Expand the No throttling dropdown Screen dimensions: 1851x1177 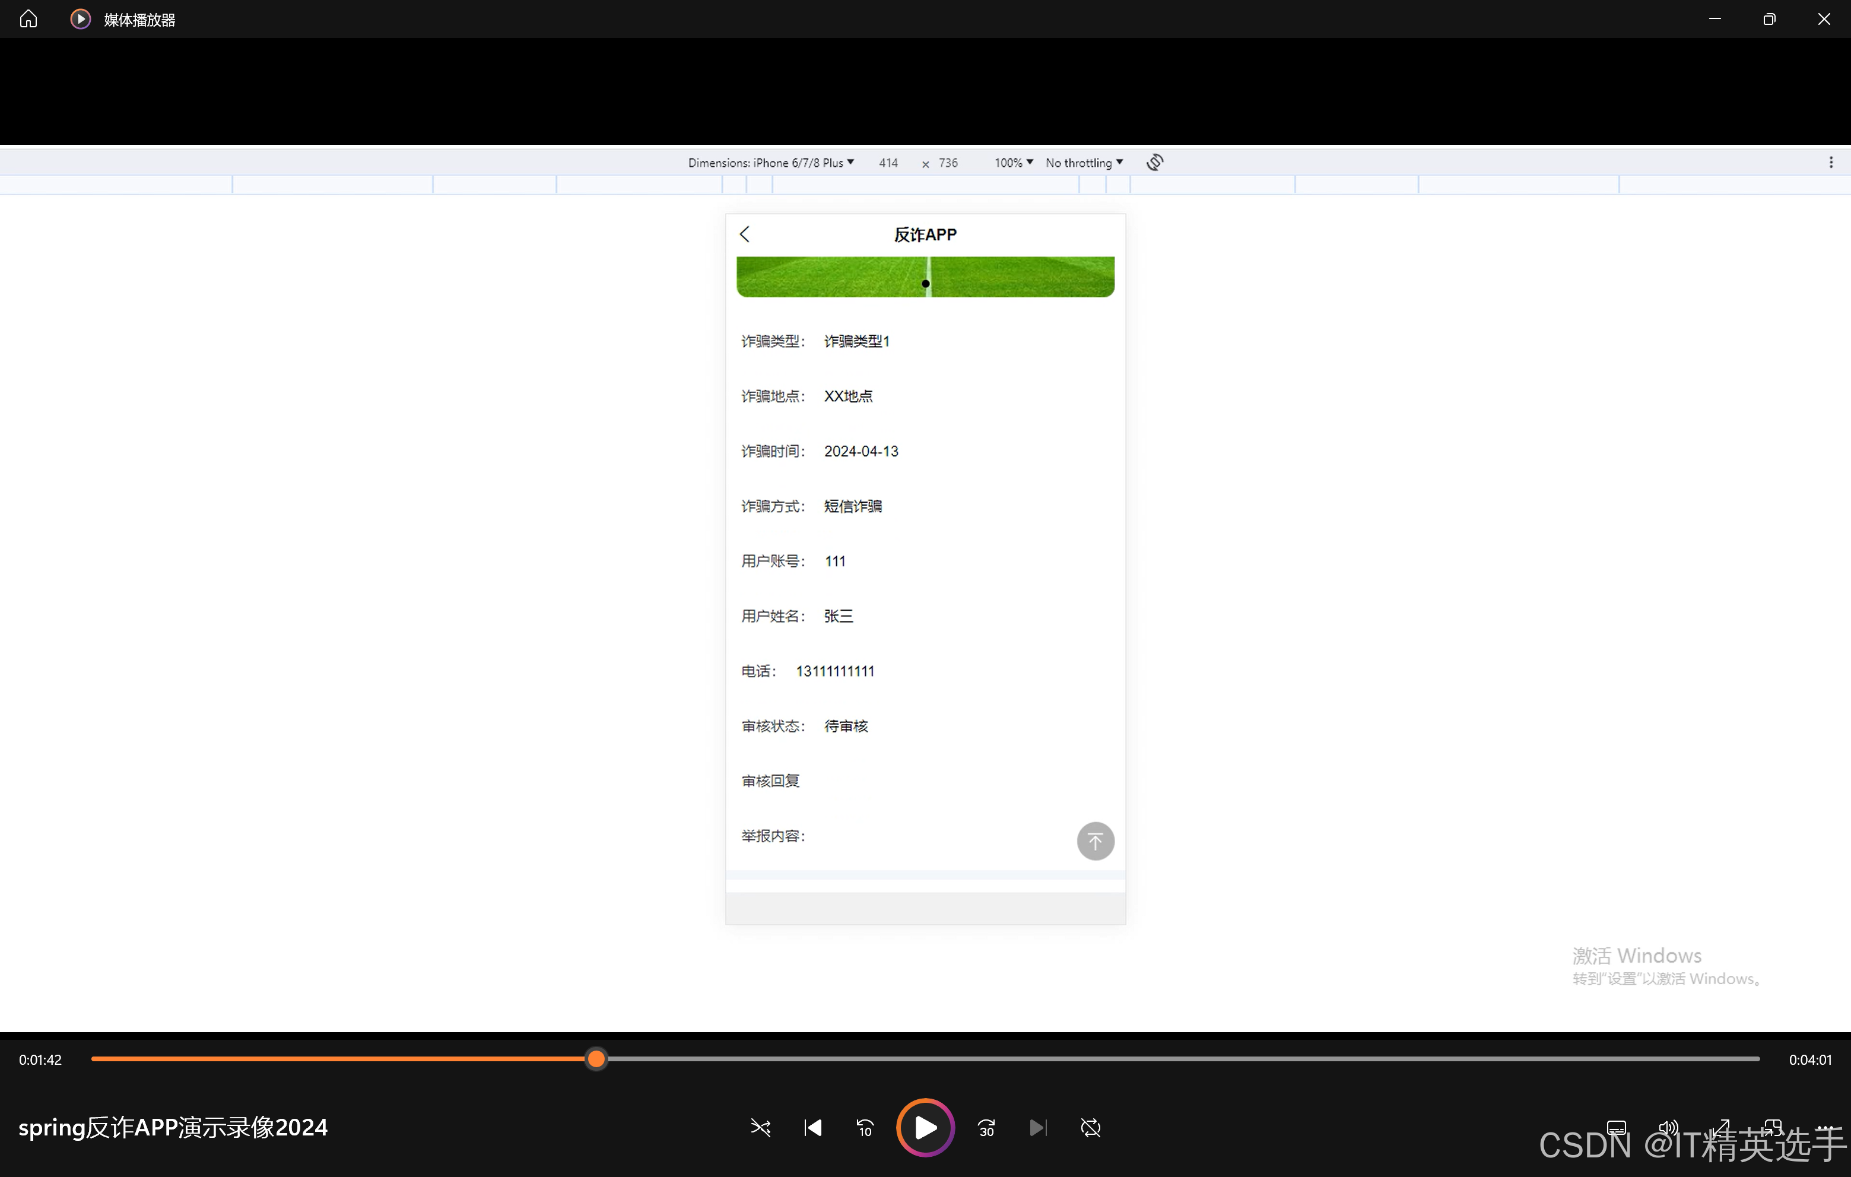pos(1084,163)
